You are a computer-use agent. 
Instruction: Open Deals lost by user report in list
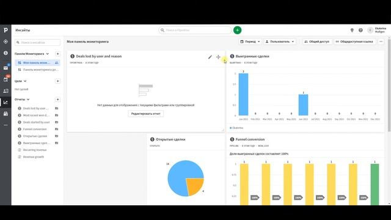click(35, 109)
